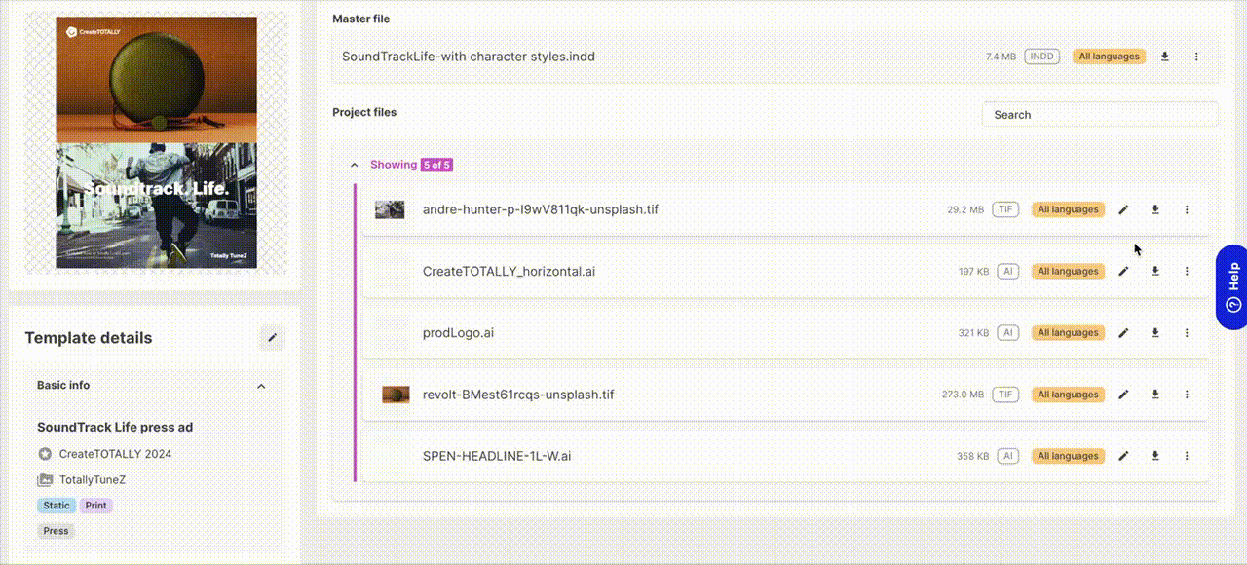Select file name SoundTrackLife-with character styles.indd
This screenshot has width=1247, height=565.
[469, 56]
